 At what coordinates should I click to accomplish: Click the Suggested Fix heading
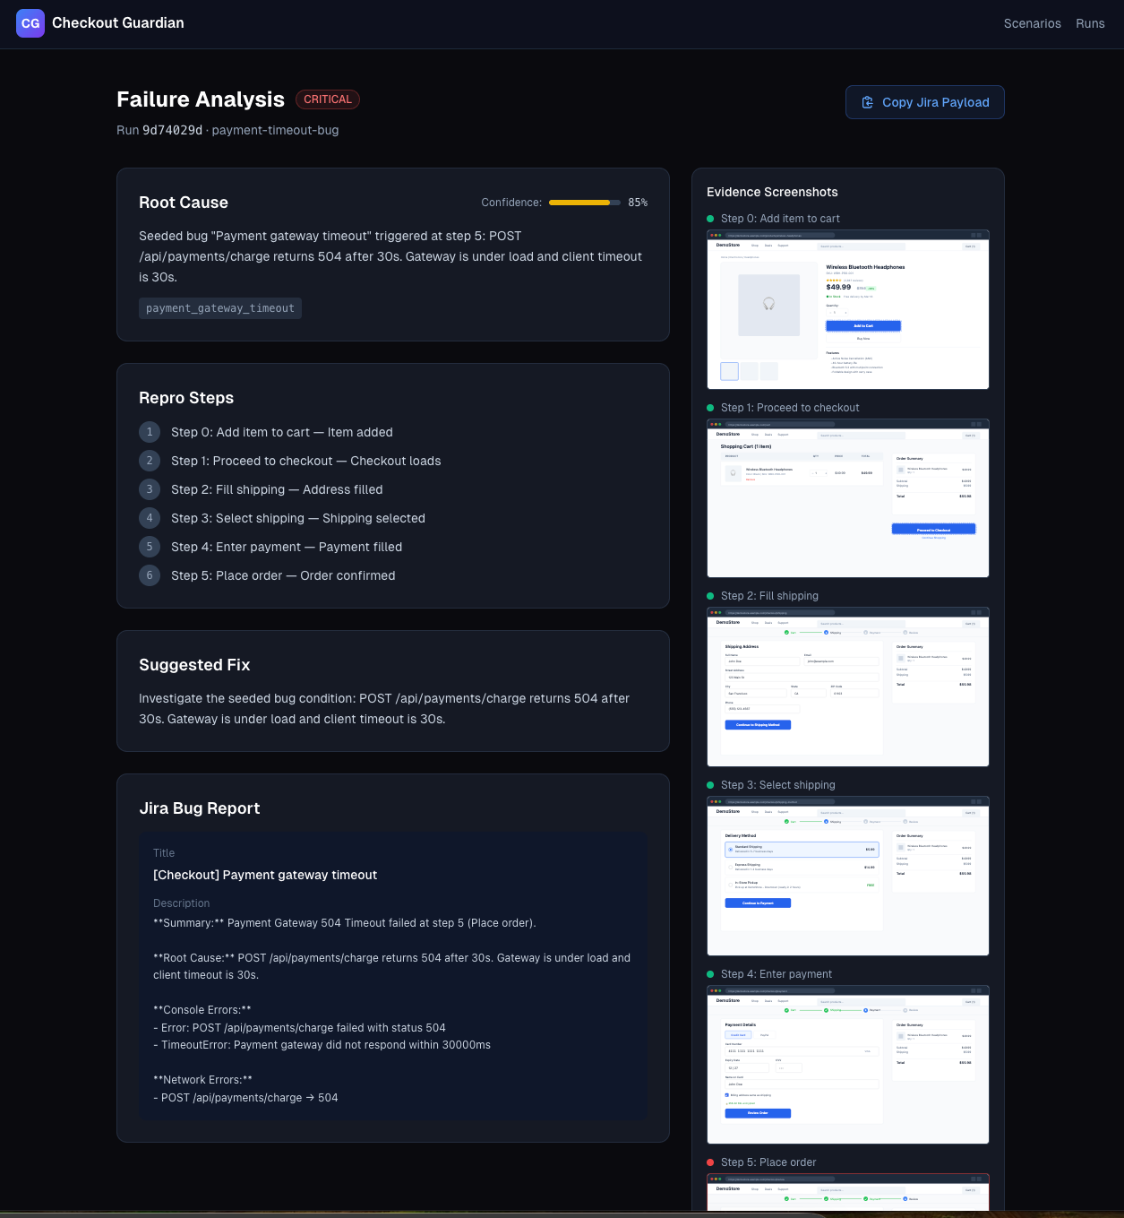point(194,665)
